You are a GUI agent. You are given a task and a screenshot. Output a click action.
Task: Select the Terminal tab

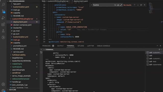point(71,46)
